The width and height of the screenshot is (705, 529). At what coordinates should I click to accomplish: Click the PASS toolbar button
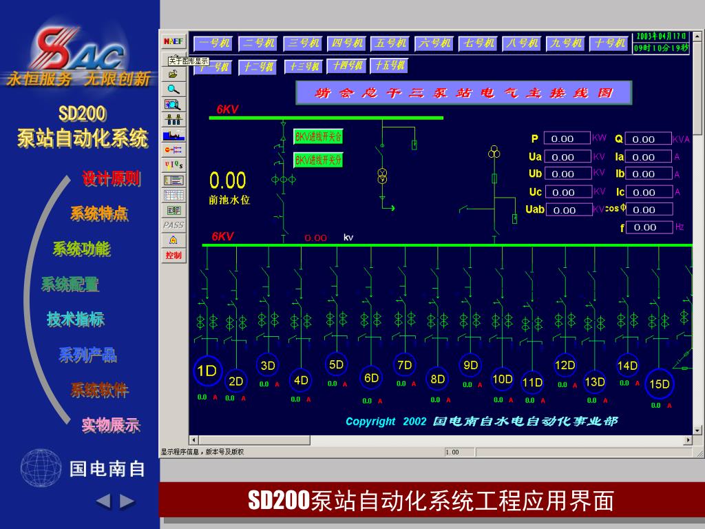(x=173, y=225)
